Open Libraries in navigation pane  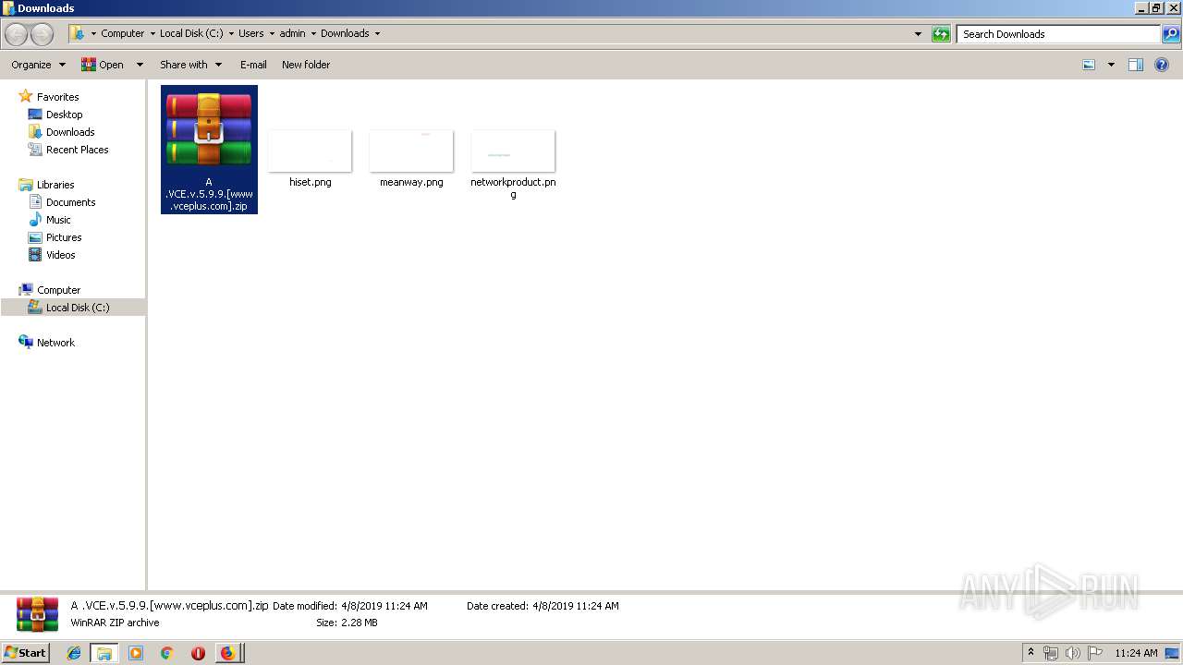point(55,185)
